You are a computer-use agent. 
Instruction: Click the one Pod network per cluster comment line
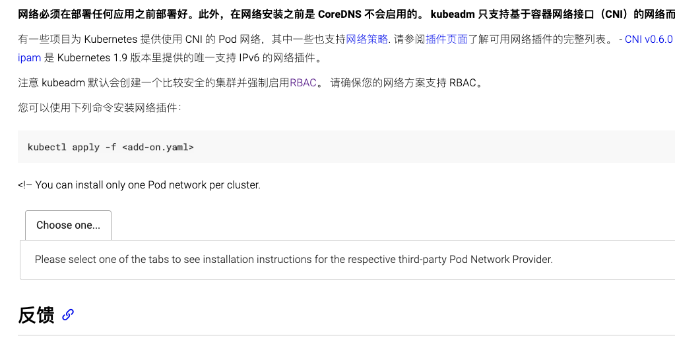point(139,185)
